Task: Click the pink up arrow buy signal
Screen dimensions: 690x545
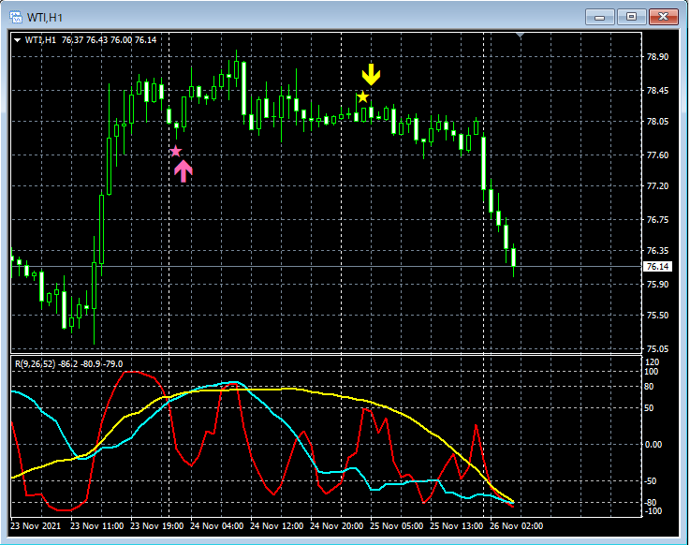Action: (x=184, y=169)
